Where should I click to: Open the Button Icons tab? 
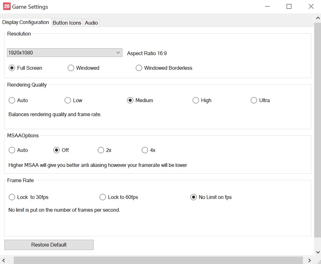click(67, 23)
